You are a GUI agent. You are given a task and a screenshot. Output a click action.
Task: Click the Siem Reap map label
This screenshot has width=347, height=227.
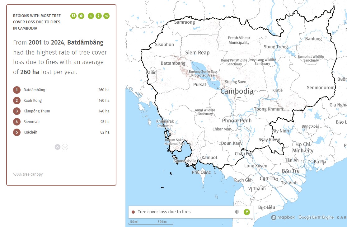tap(197, 53)
